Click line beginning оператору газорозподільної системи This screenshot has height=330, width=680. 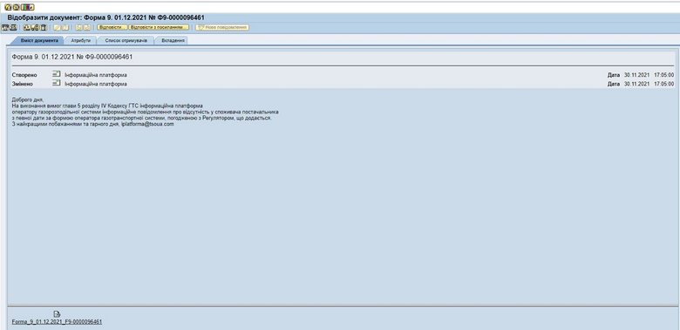[x=145, y=112]
